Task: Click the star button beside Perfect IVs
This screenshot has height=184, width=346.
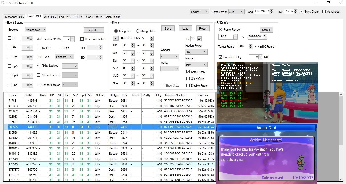Action: pos(116,38)
